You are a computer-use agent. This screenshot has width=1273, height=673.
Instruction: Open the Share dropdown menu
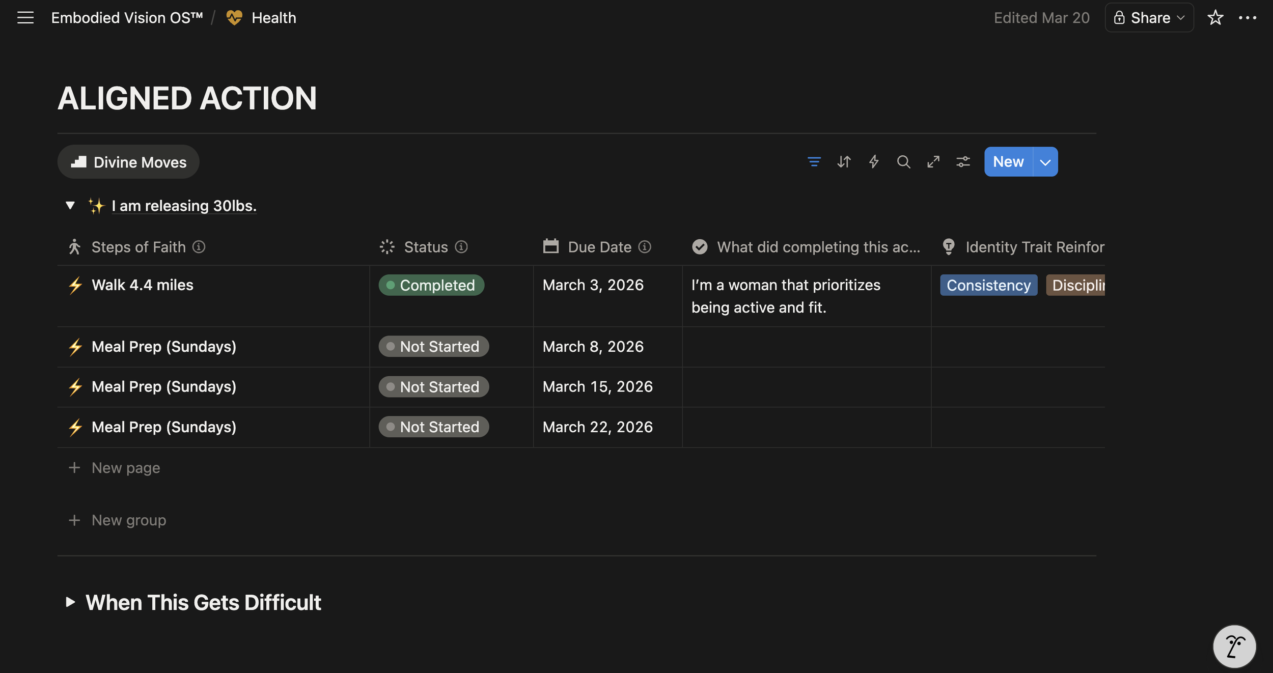coord(1149,18)
